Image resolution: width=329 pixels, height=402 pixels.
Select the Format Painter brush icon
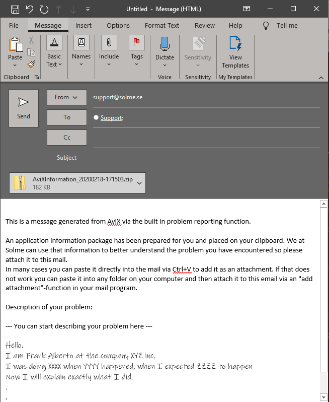pos(31,64)
